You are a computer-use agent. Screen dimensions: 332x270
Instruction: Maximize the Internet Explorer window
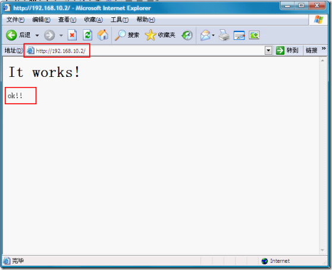tap(301, 6)
